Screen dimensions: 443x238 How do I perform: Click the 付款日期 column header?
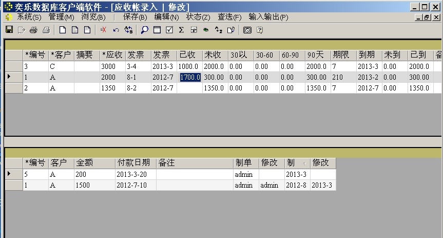click(x=136, y=163)
